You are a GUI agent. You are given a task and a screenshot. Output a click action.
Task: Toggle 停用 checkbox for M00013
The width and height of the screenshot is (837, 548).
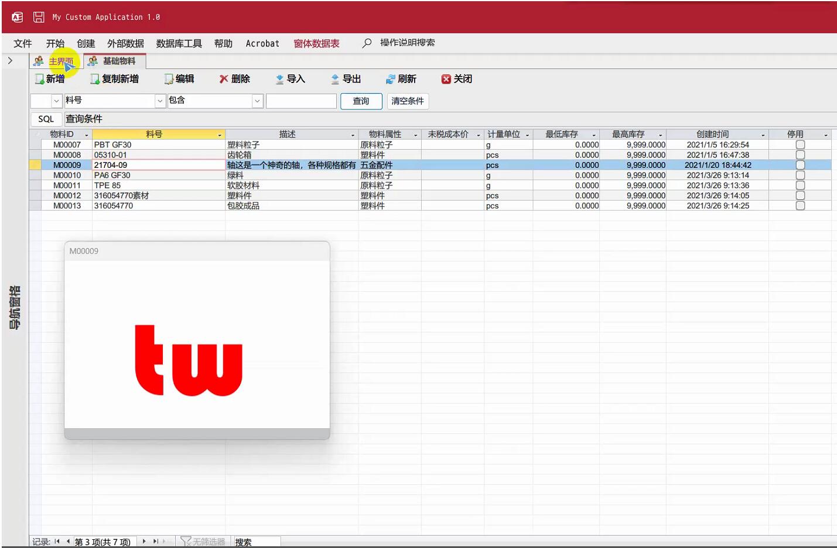pos(800,206)
